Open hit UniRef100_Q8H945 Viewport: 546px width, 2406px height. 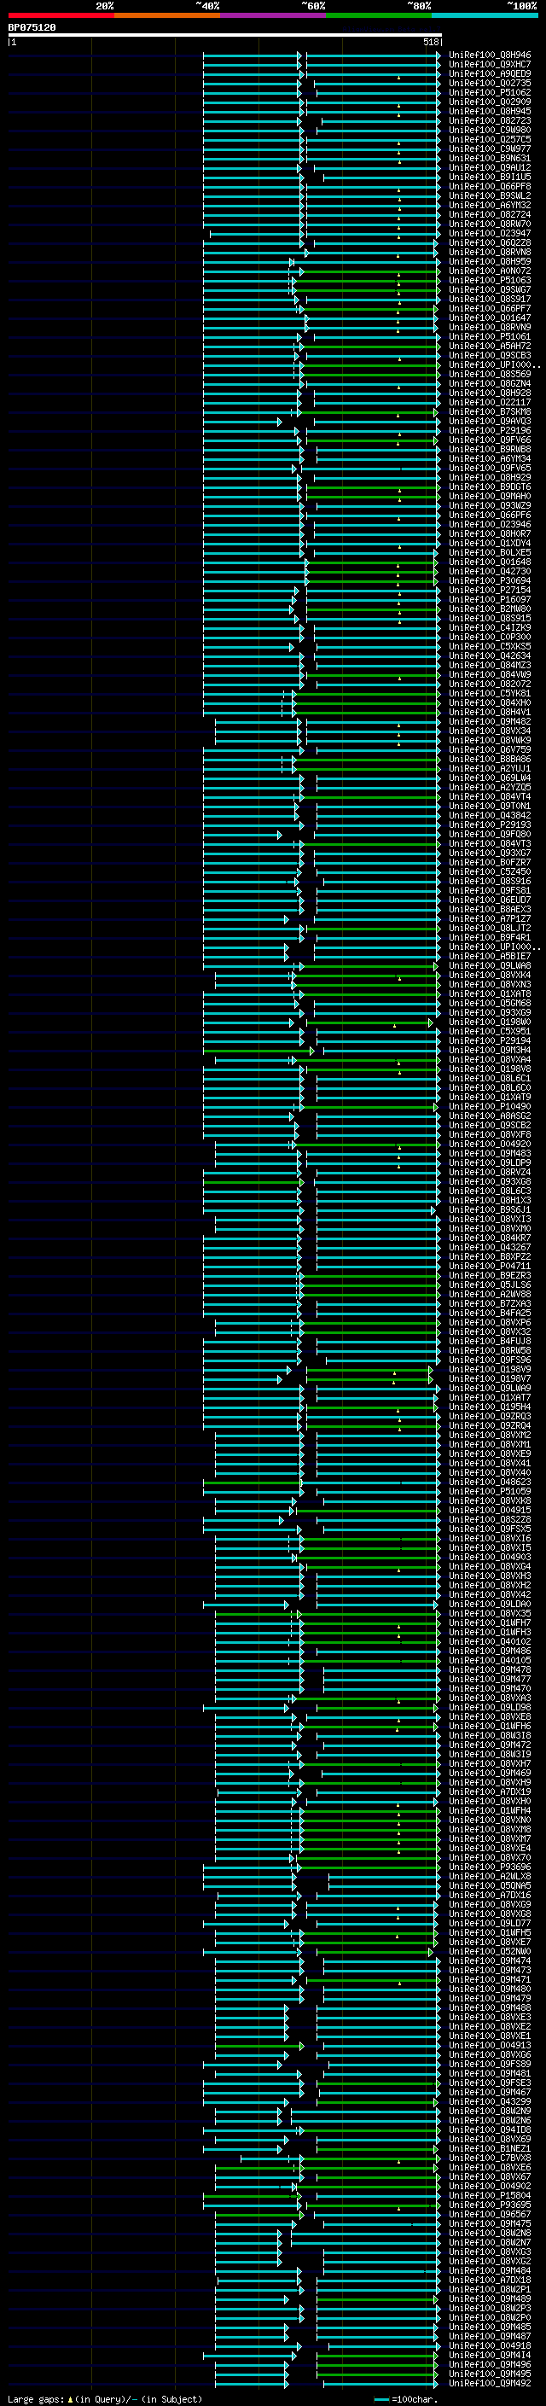click(490, 111)
